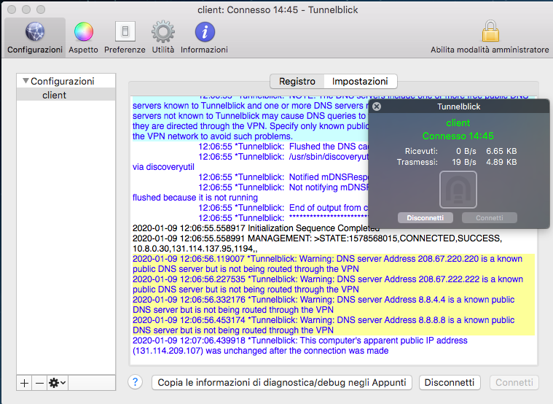Click the padlock for administrator mode

pos(490,32)
